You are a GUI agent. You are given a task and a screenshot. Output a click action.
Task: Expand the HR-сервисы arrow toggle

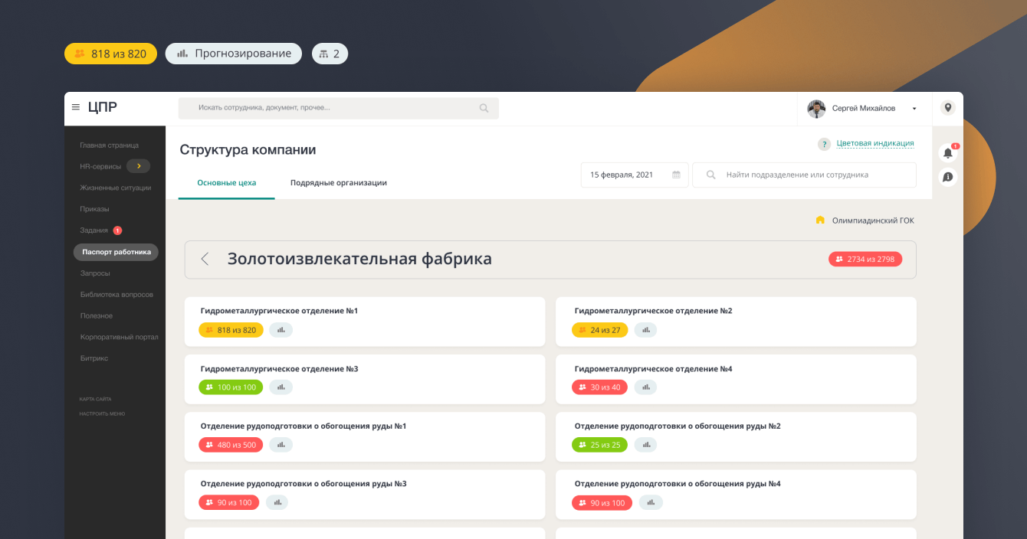(x=138, y=166)
